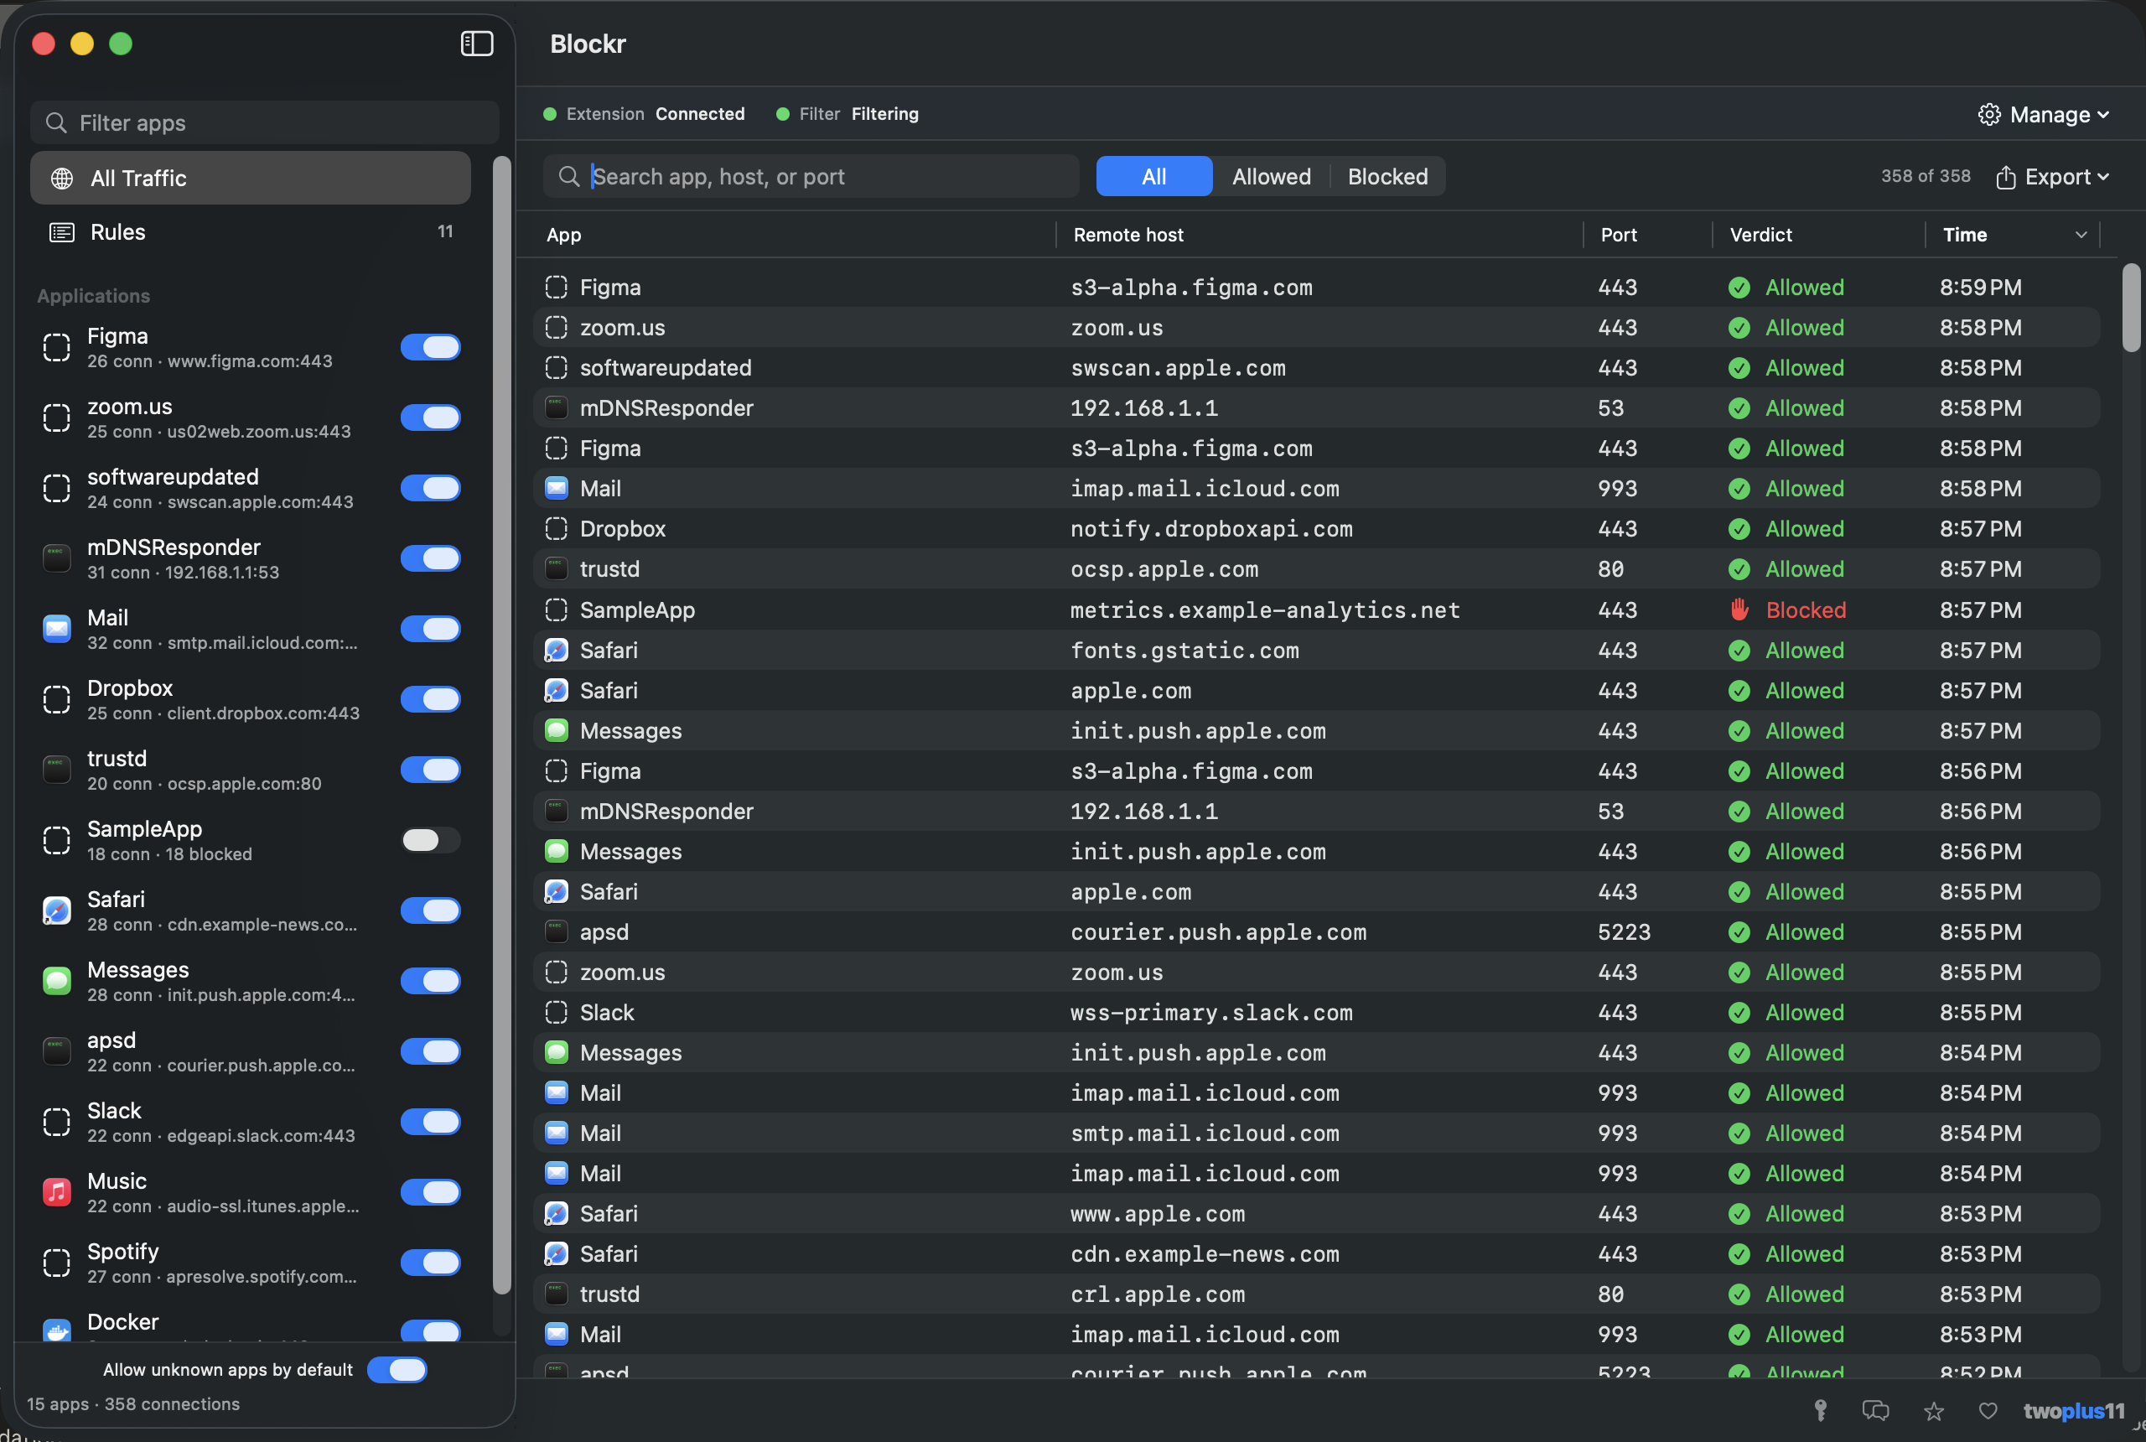Click the apsd icon in sidebar
This screenshot has height=1442, width=2146.
tap(57, 1051)
